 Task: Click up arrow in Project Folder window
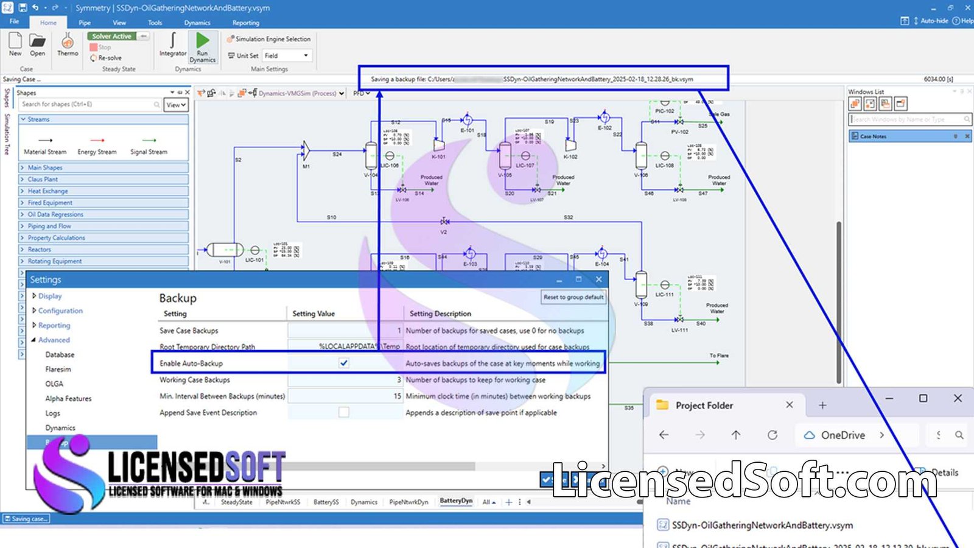736,435
